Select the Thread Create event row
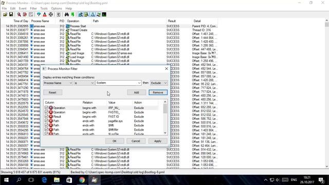 (x=109, y=30)
